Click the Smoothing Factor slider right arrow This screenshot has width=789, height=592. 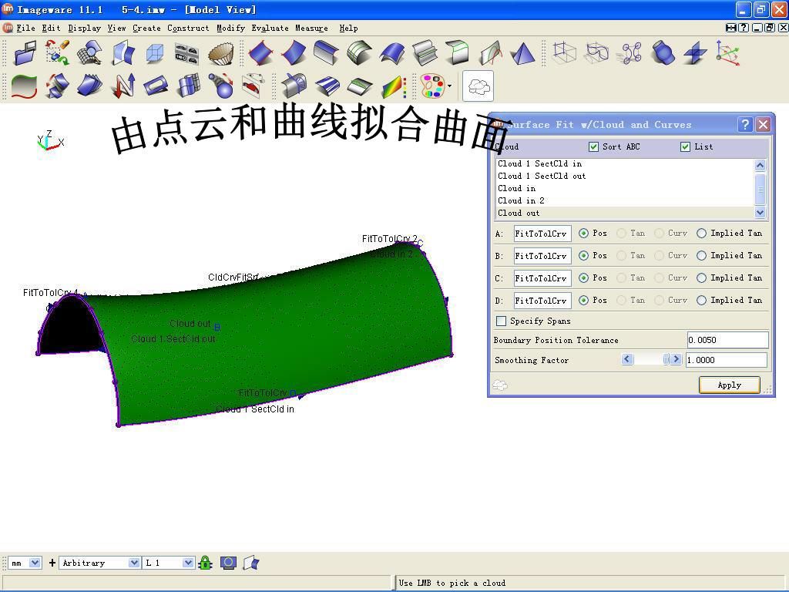676,359
